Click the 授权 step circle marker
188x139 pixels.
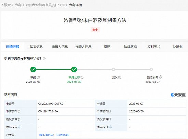click(x=113, y=69)
